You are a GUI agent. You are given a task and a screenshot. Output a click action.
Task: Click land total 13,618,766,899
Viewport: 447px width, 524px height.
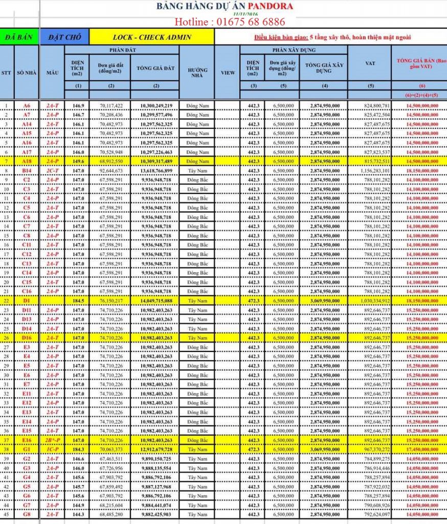click(157, 171)
